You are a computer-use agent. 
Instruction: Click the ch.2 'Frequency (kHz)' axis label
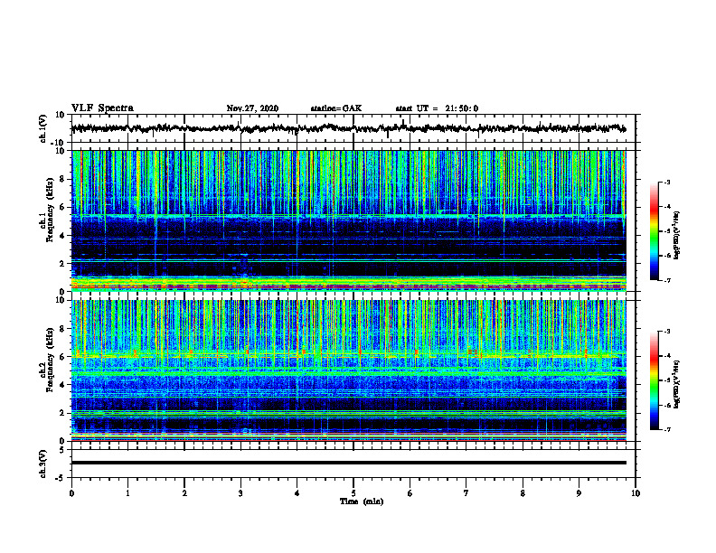(51, 360)
